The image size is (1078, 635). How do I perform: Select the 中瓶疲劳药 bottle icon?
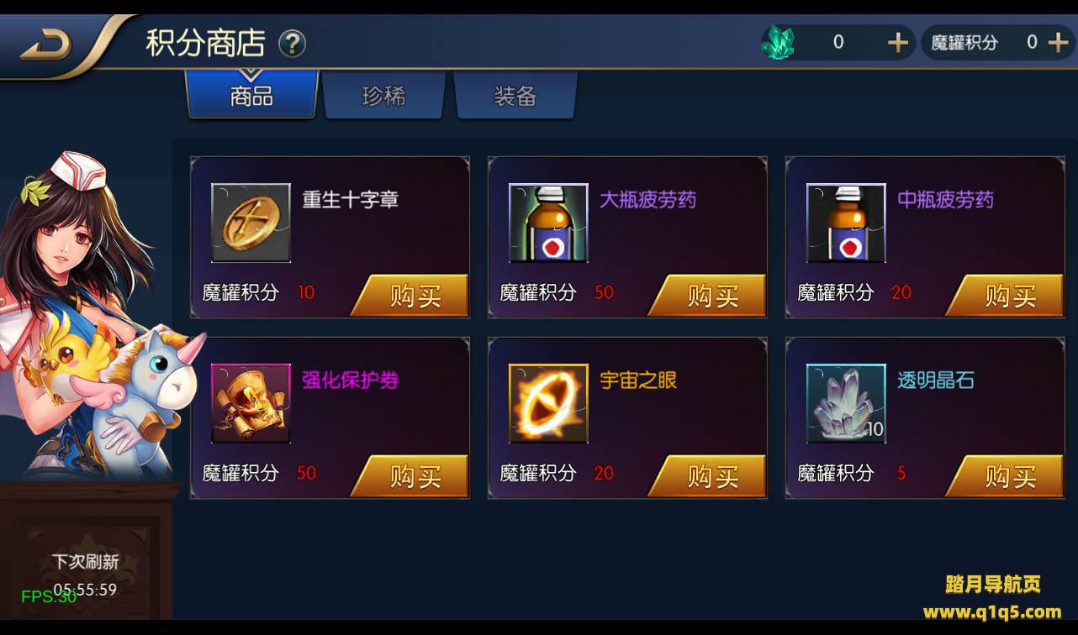tap(846, 223)
